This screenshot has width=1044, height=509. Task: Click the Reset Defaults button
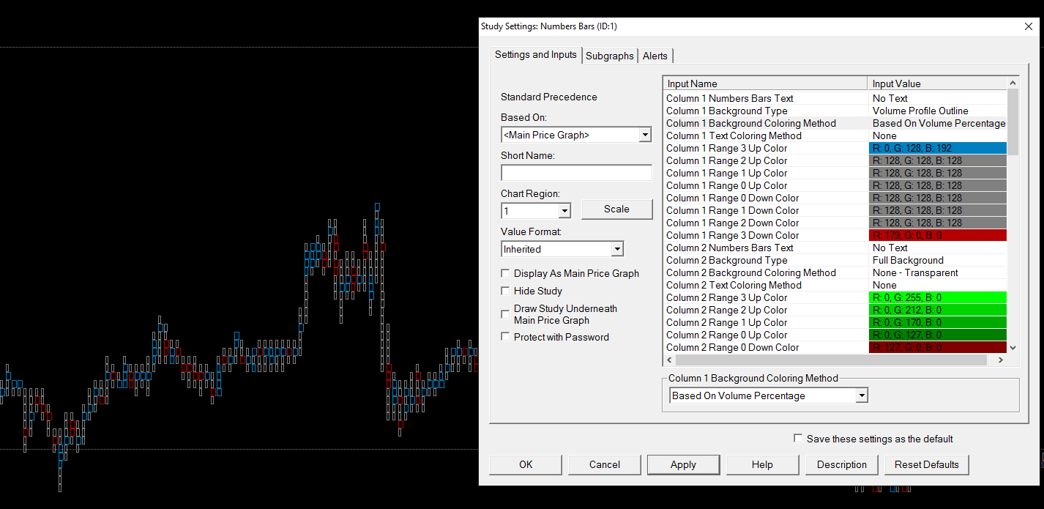click(x=926, y=464)
